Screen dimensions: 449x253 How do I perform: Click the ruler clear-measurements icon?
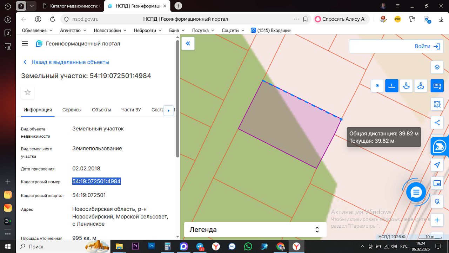pos(437,85)
